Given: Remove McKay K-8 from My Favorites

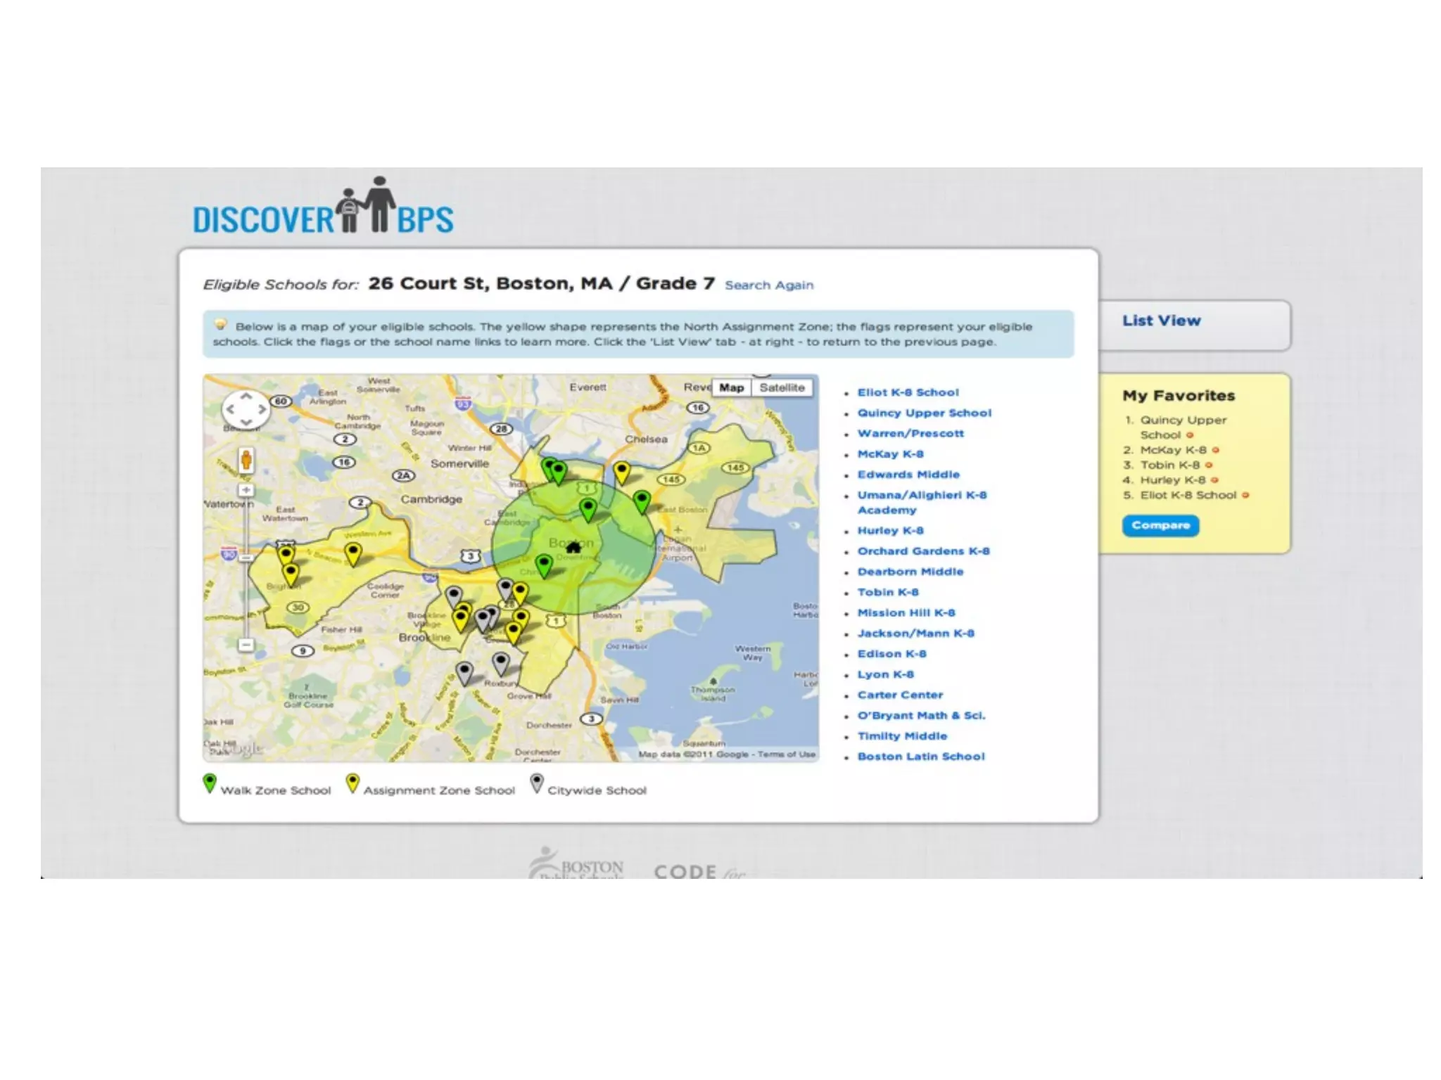Looking at the screenshot, I should [x=1215, y=450].
